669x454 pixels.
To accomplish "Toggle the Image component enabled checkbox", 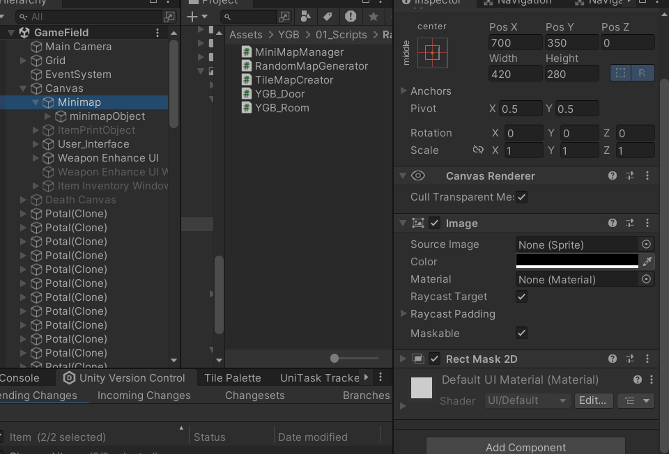I will click(434, 223).
